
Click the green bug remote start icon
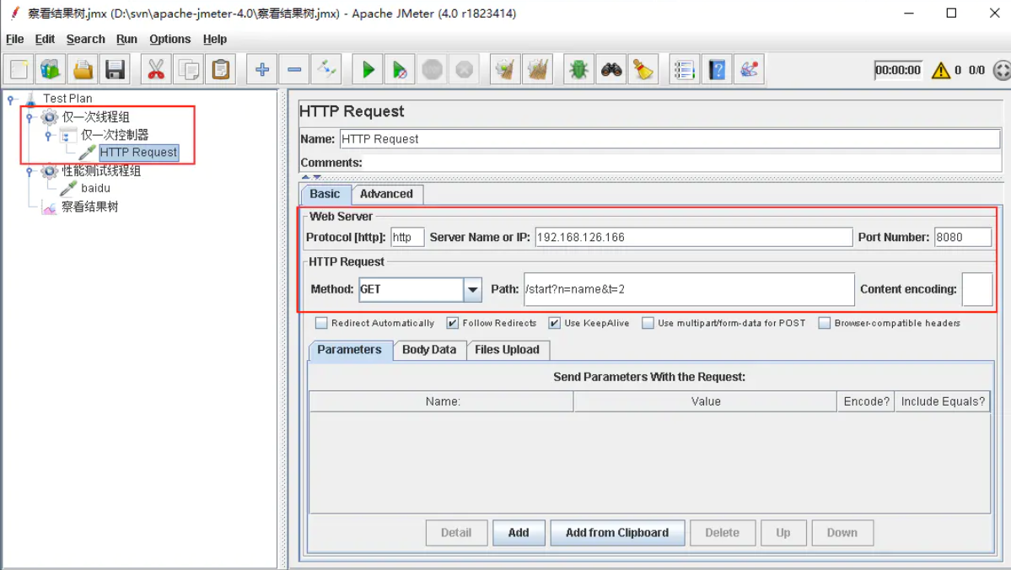pos(578,70)
